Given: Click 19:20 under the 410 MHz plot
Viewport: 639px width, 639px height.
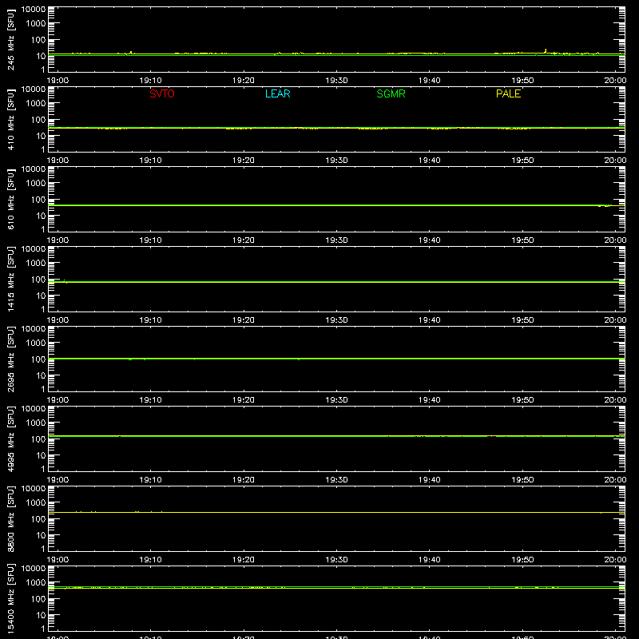Looking at the screenshot, I should point(244,161).
